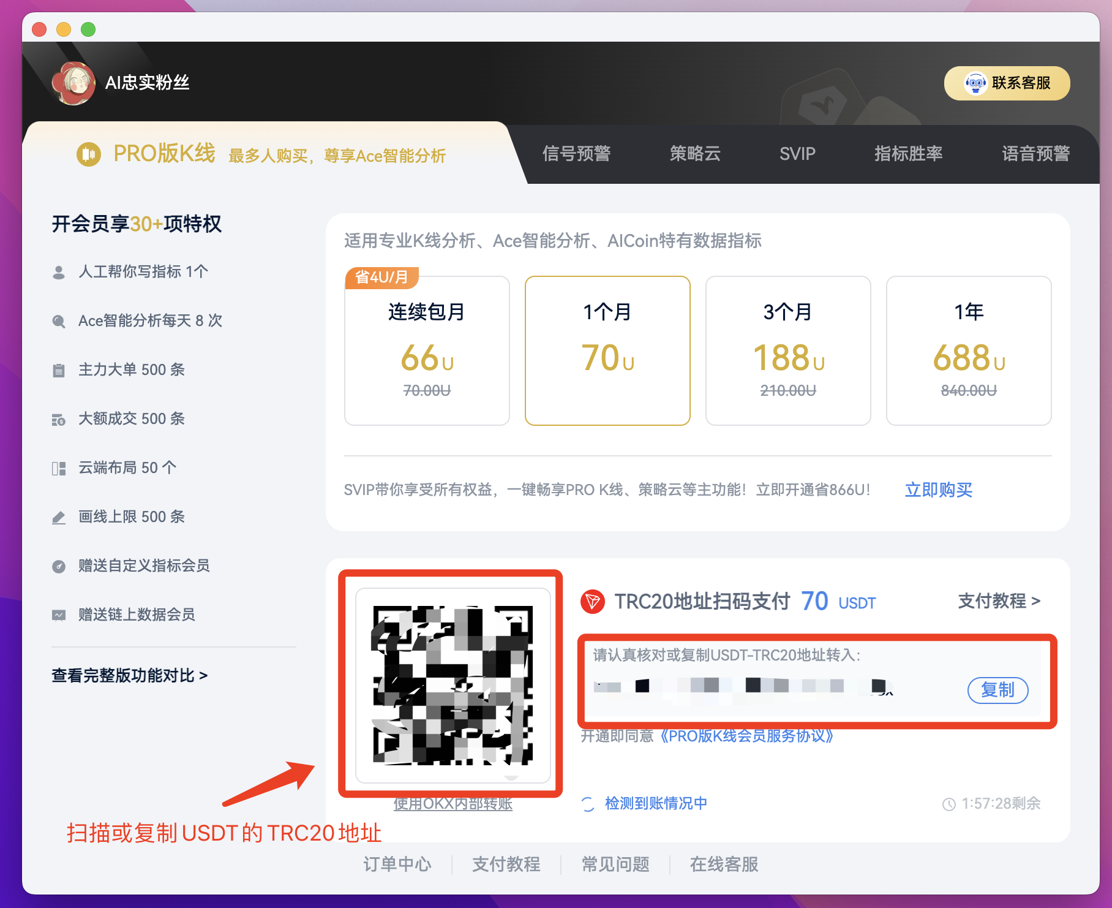Click the person icon beside 人工帮你写指标
This screenshot has height=908, width=1112.
pyautogui.click(x=59, y=272)
